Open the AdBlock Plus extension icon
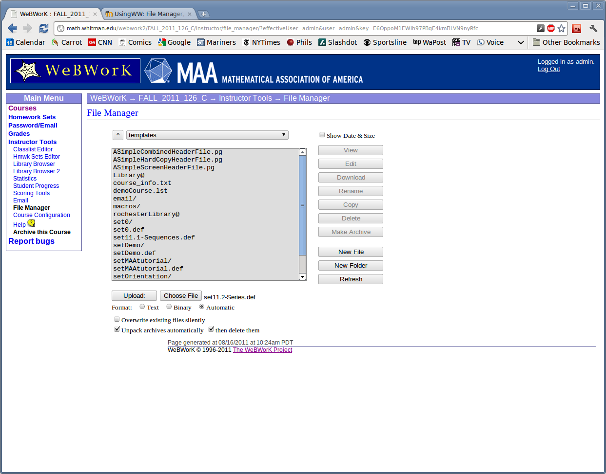The height and width of the screenshot is (474, 606). click(x=551, y=28)
